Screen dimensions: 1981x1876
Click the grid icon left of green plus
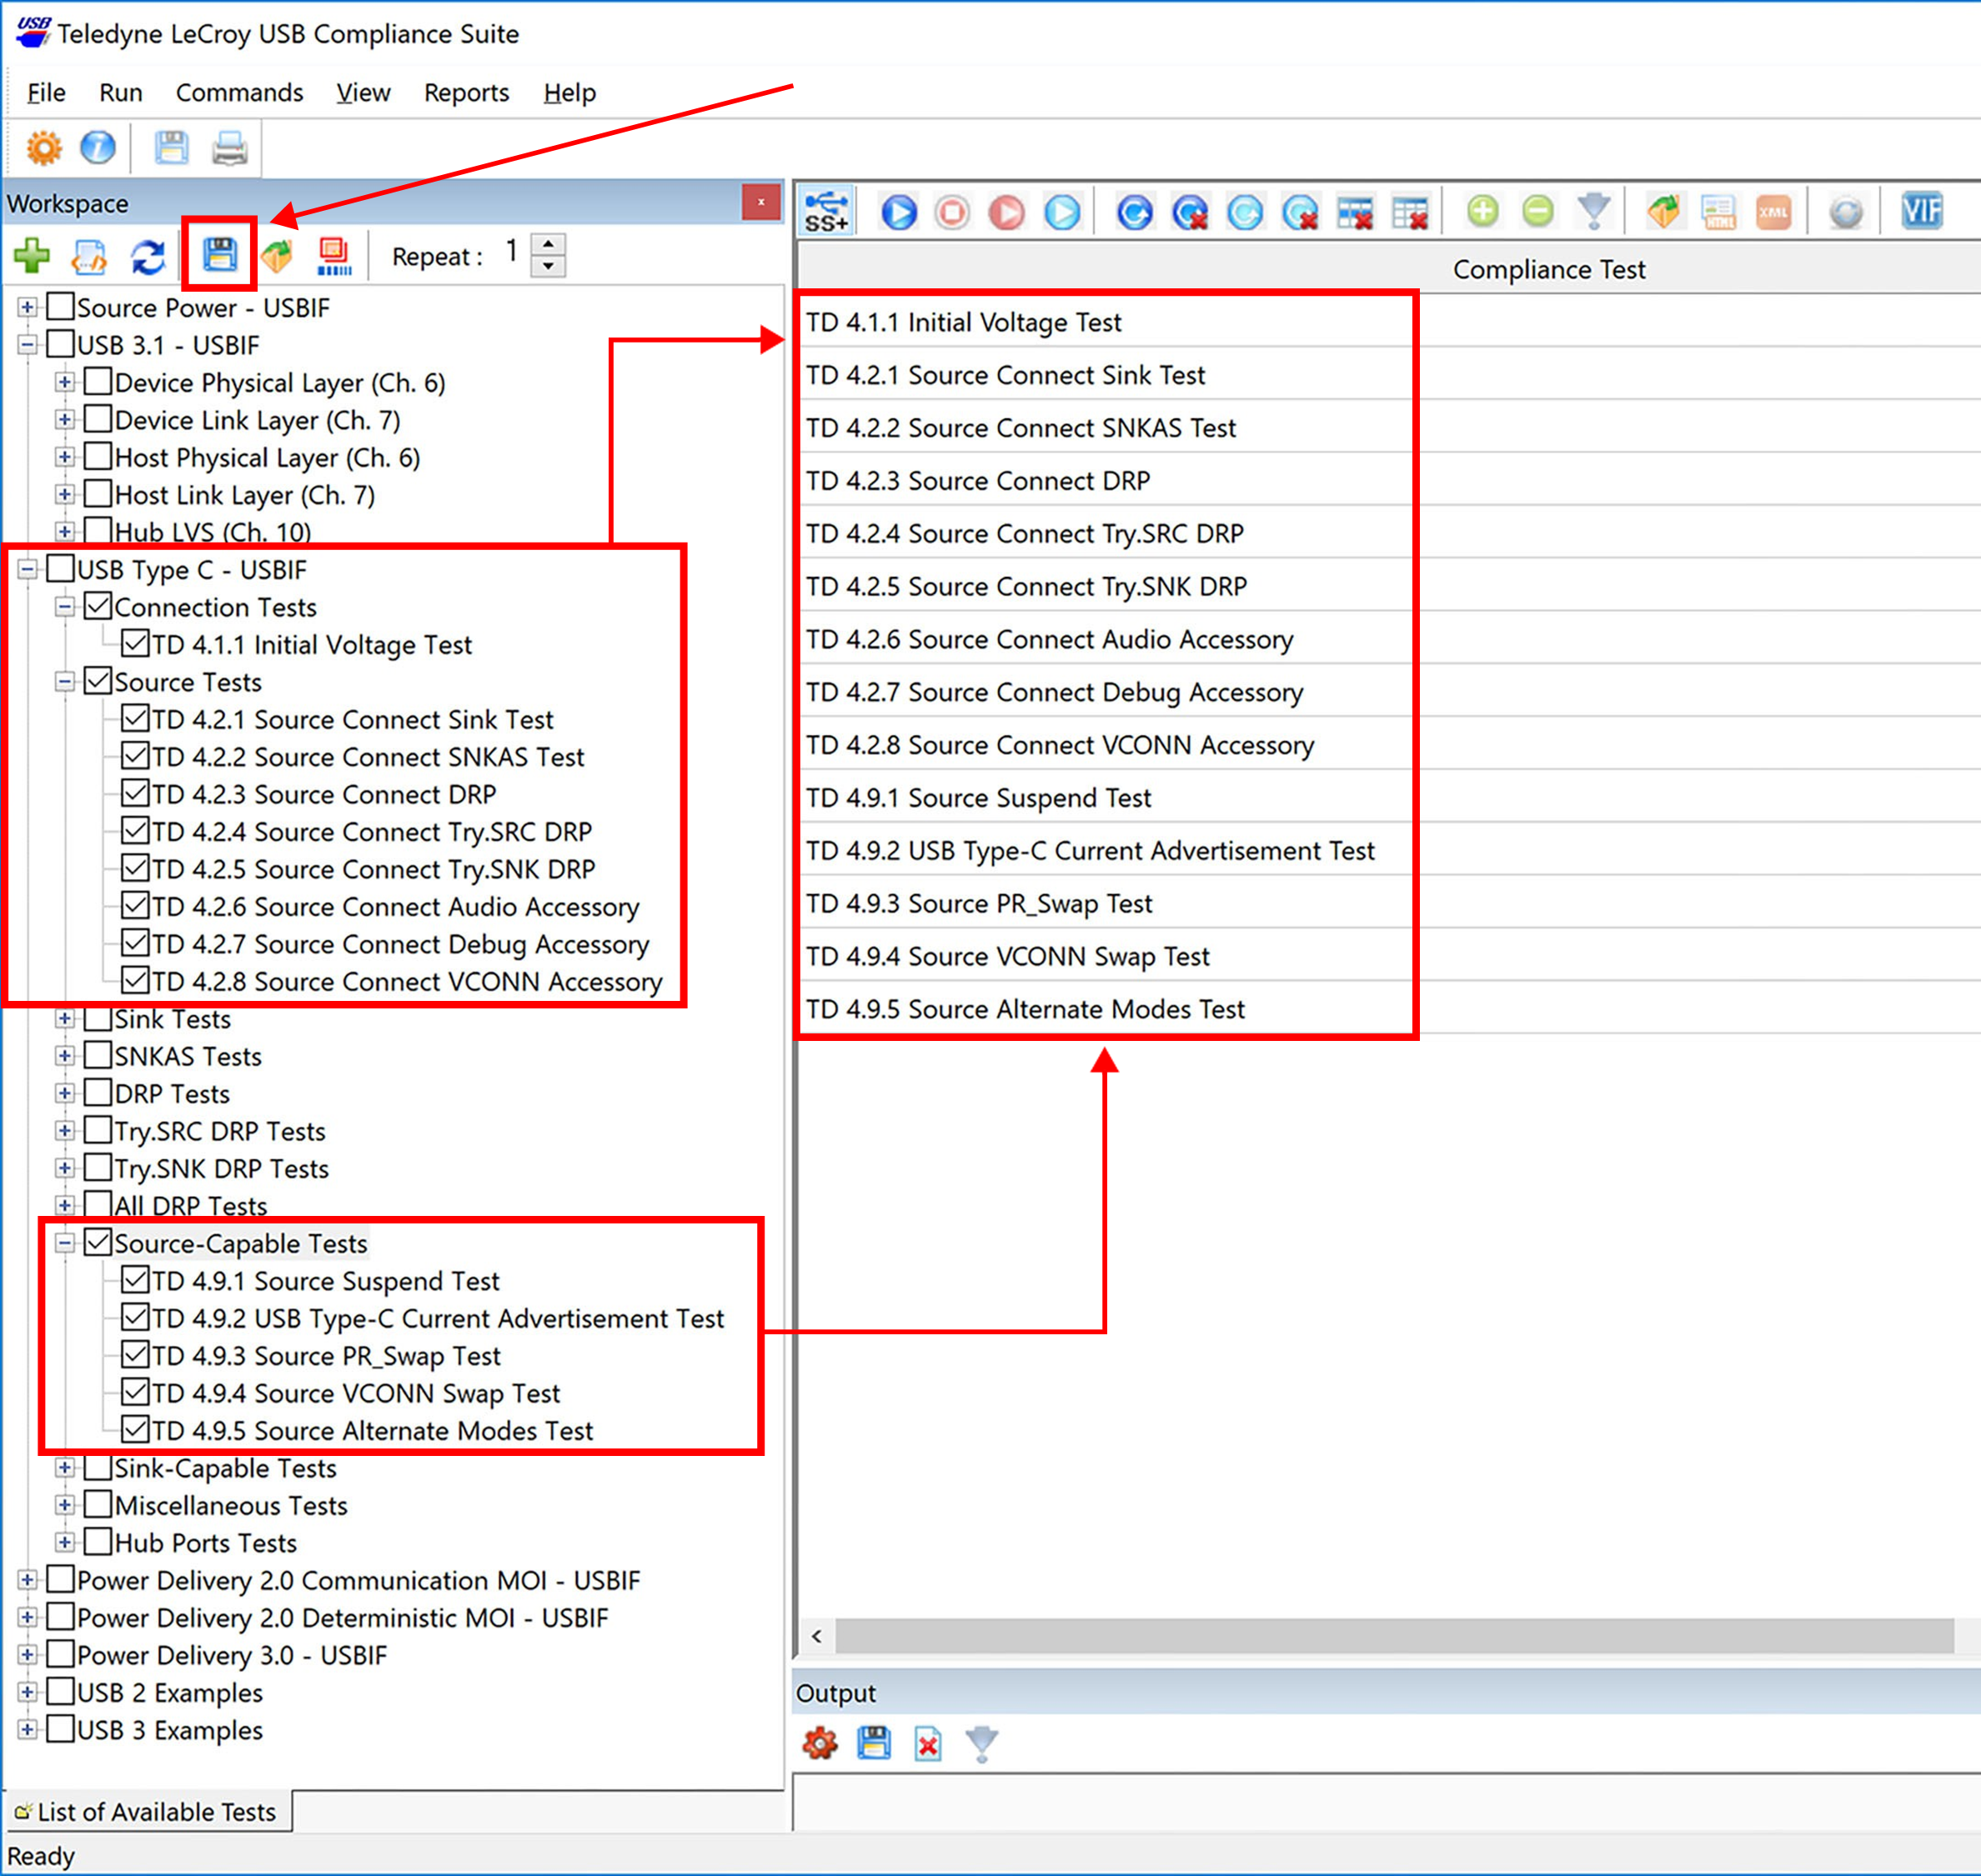coord(1410,212)
